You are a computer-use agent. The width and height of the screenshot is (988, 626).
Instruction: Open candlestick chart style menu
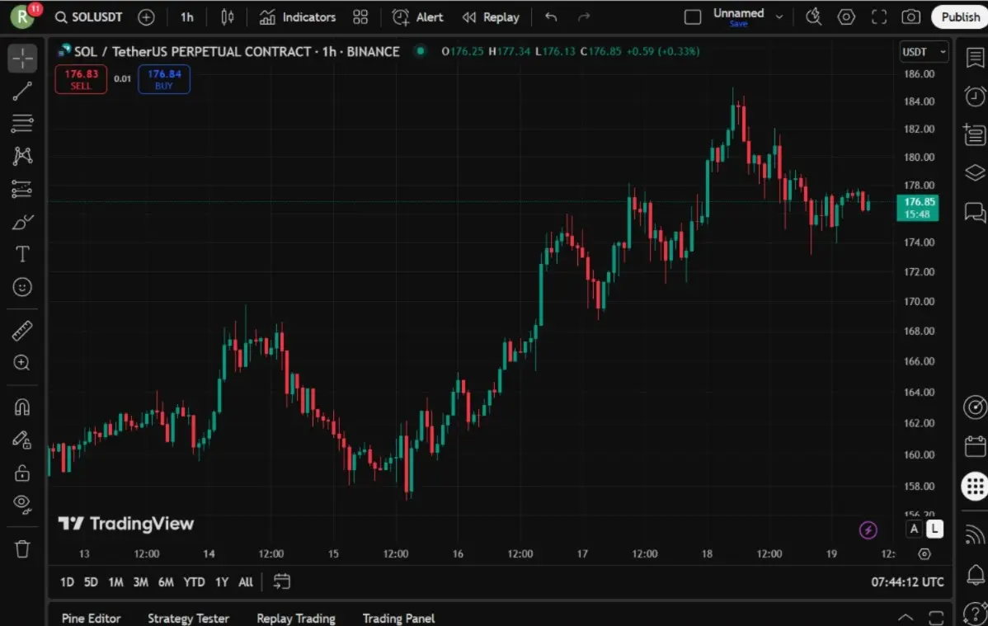coord(228,17)
